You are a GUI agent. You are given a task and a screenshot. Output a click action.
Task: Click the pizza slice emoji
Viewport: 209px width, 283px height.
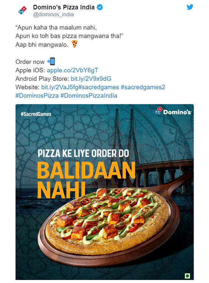pos(74,44)
